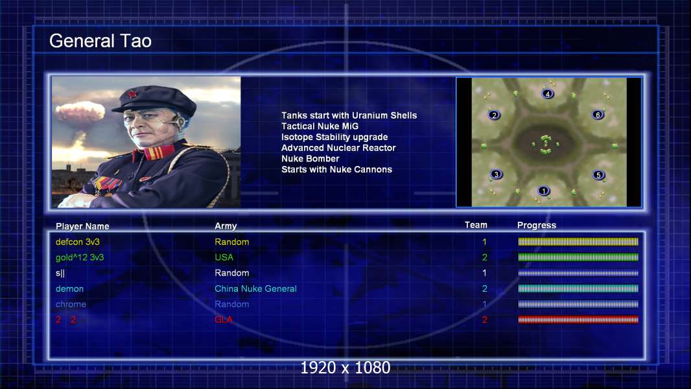Select start position 6 on the map
Image resolution: width=691 pixels, height=389 pixels.
pyautogui.click(x=598, y=115)
